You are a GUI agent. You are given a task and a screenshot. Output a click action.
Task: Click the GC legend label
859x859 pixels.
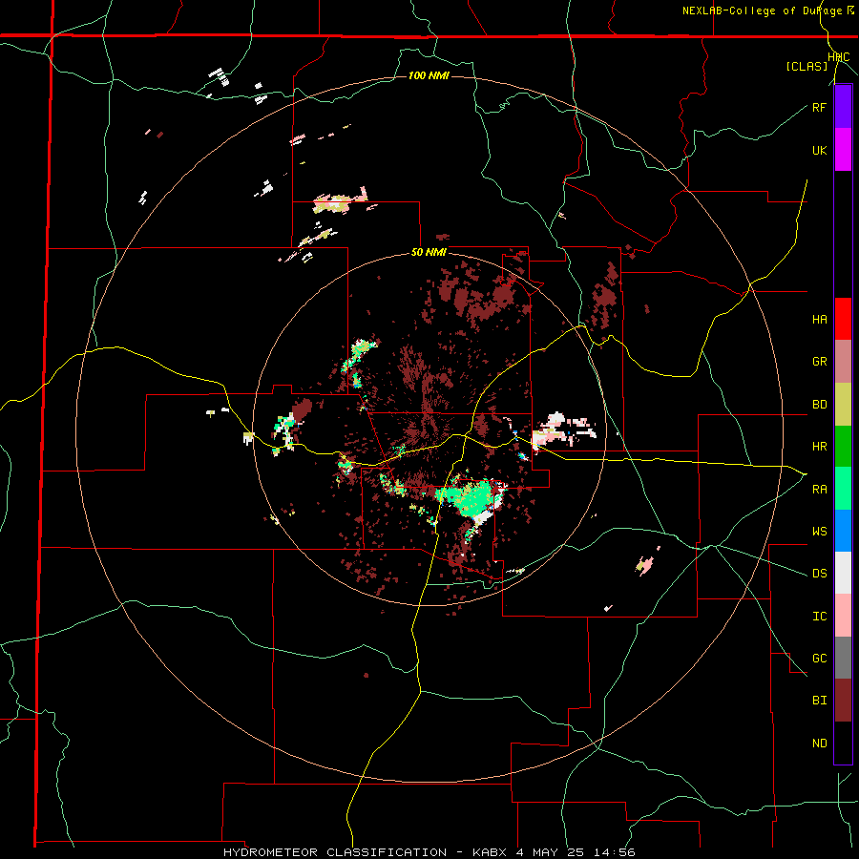[x=819, y=659]
